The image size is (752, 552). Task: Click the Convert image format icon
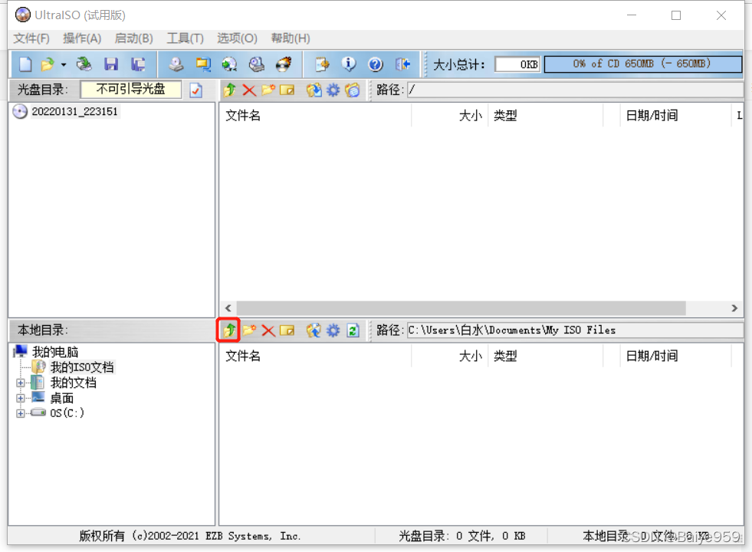pyautogui.click(x=203, y=64)
